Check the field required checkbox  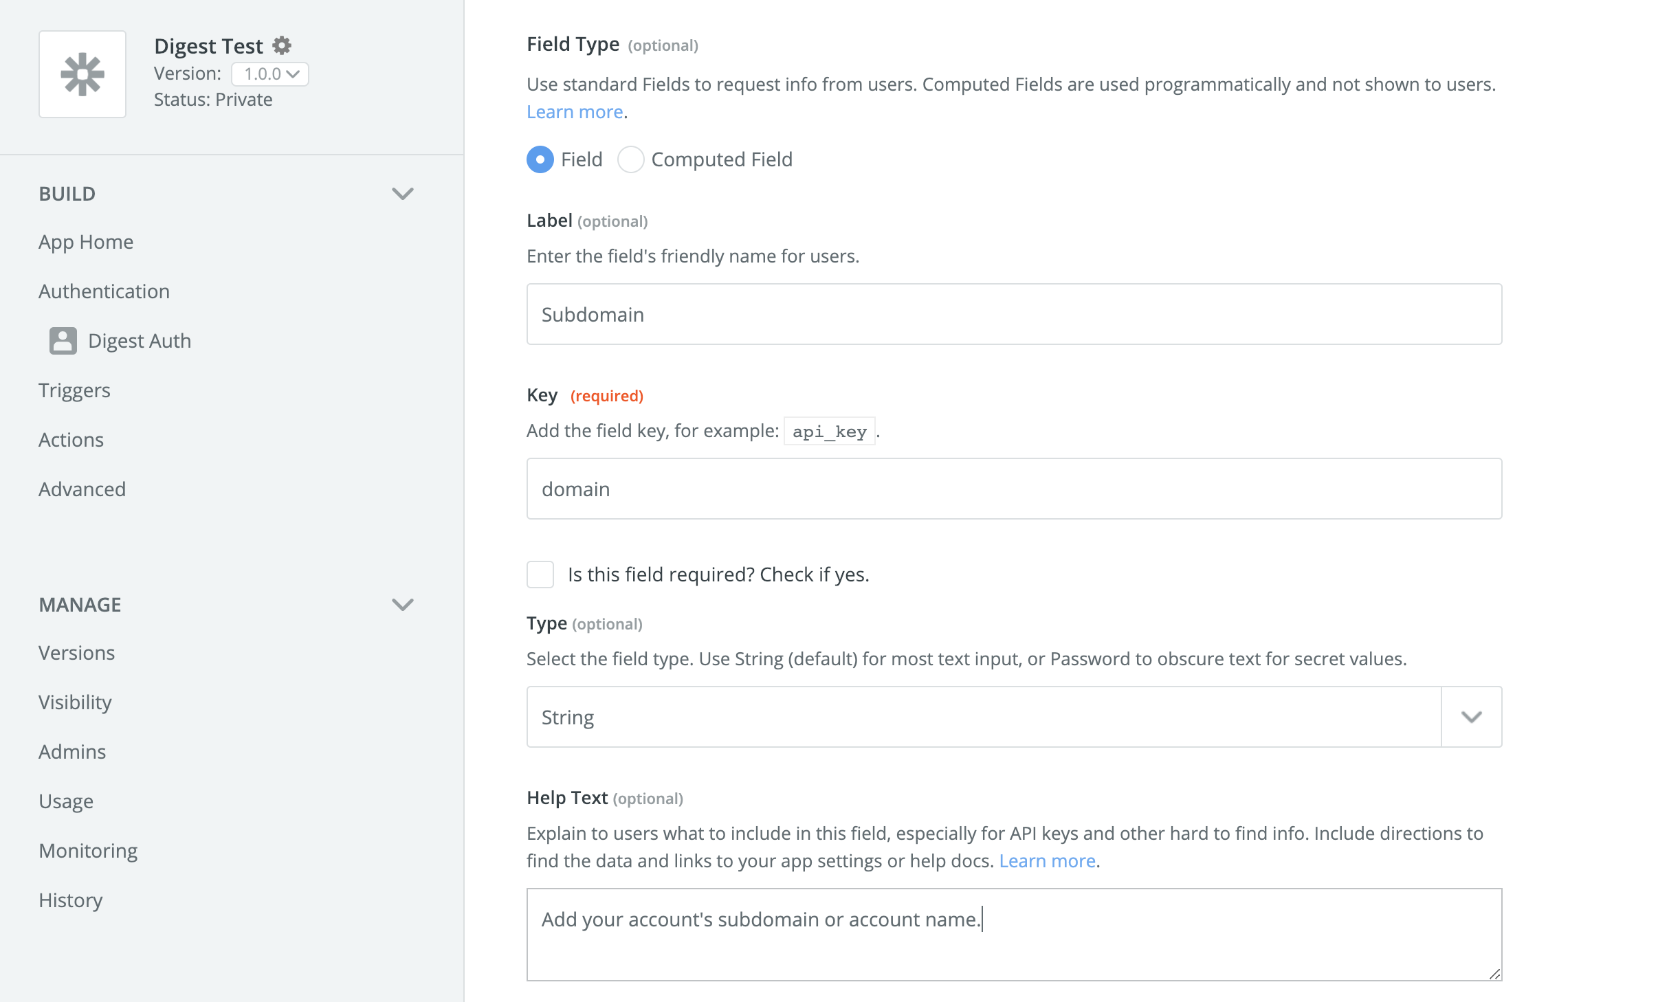click(540, 574)
